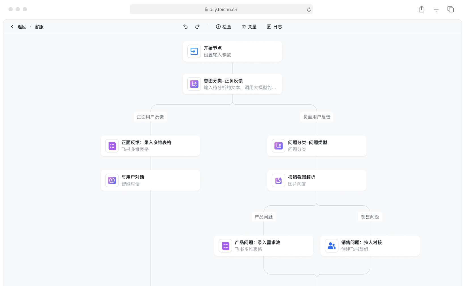Click the undo arrow icon

185,26
